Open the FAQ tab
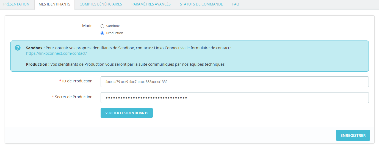Viewport: 379px width, 153px height. tap(236, 4)
